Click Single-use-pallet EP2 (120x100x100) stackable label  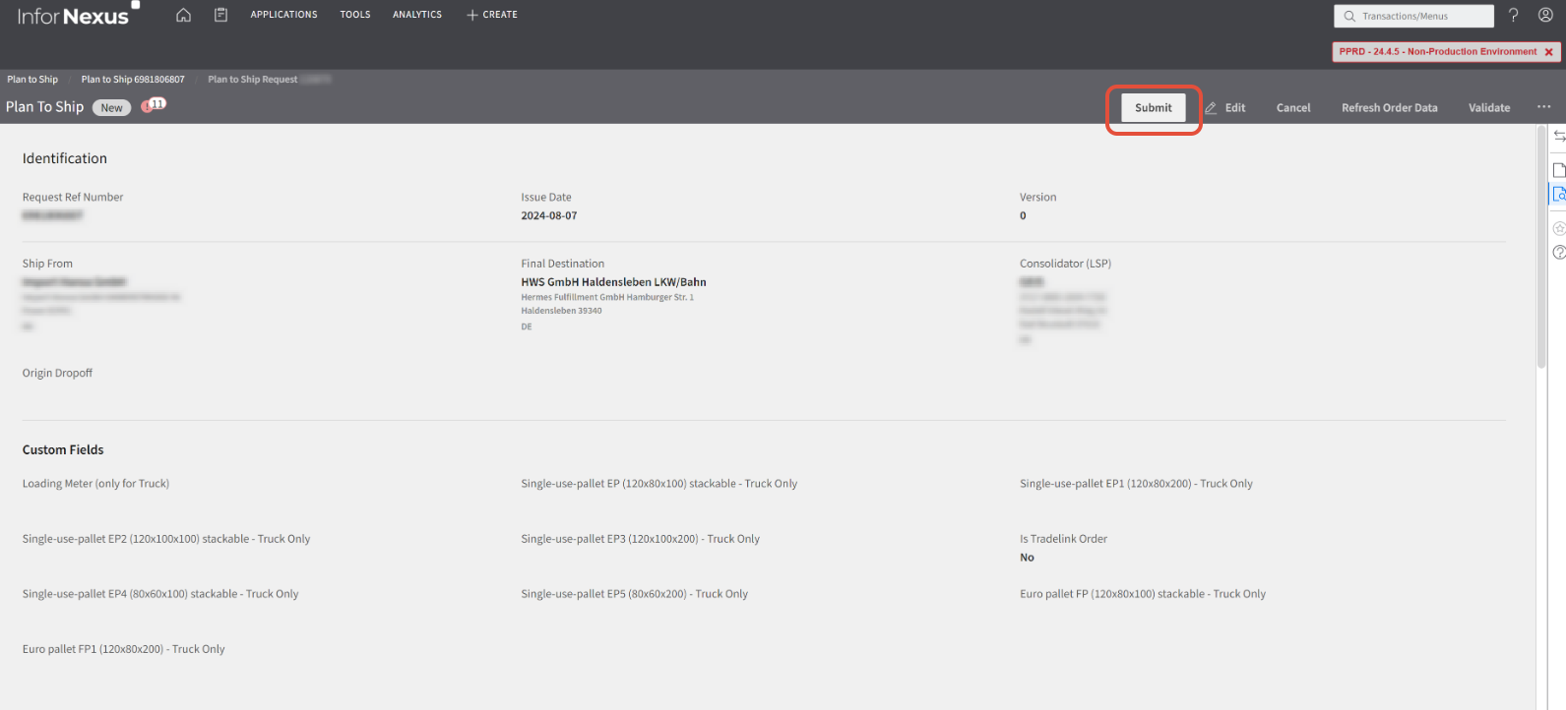(x=165, y=539)
